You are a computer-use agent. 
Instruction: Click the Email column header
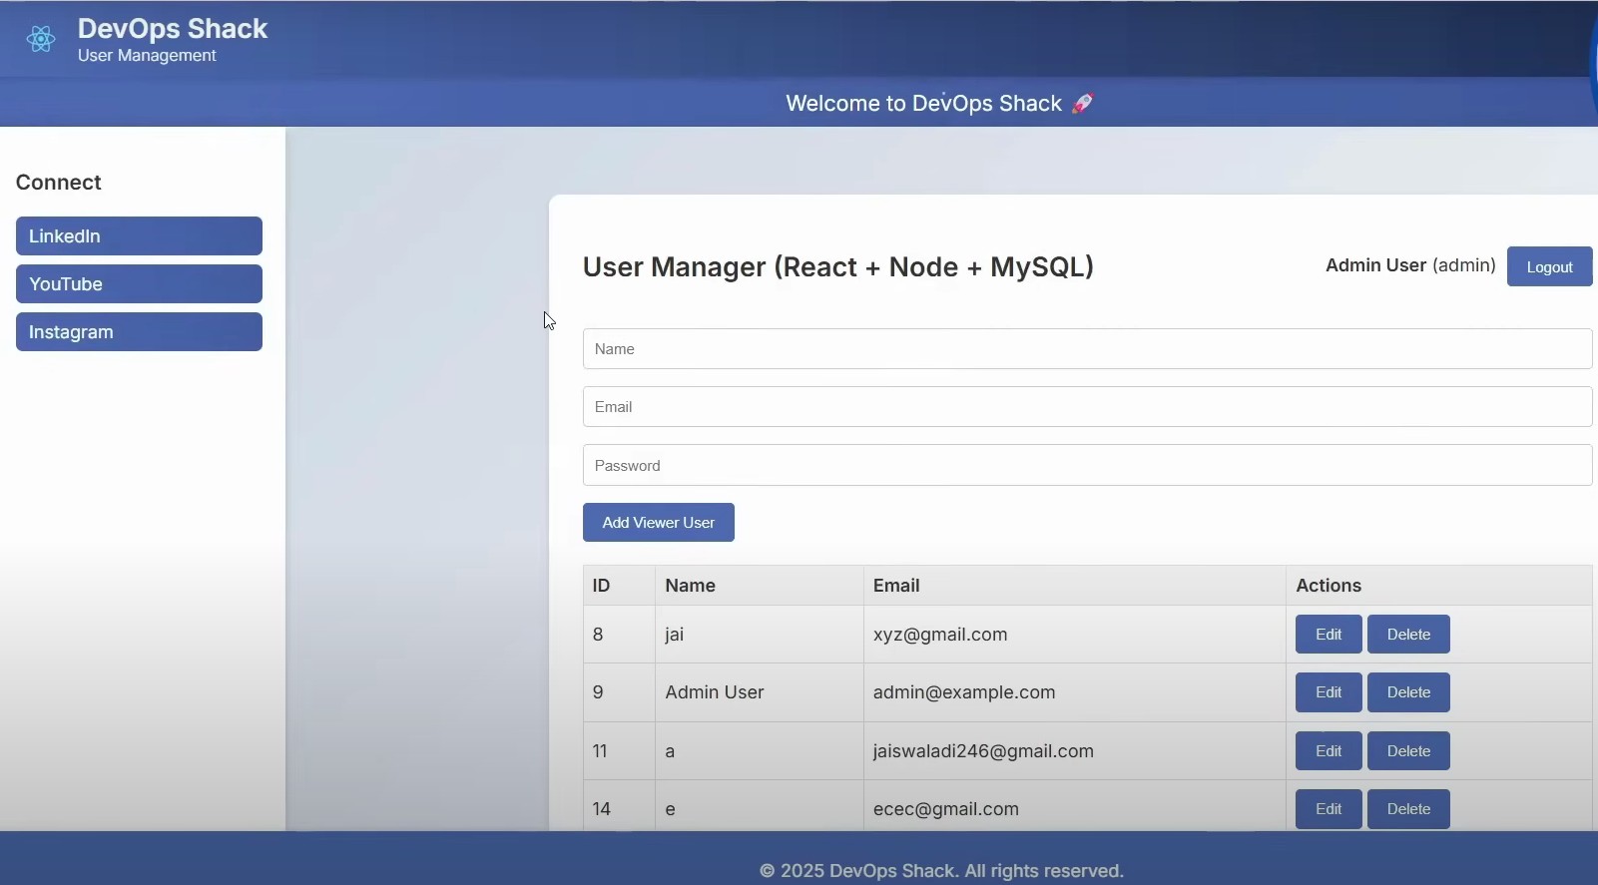click(896, 586)
